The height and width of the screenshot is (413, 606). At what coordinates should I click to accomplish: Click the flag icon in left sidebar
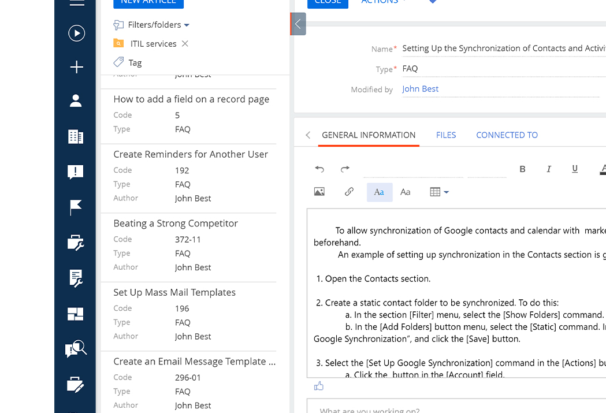[x=76, y=207]
